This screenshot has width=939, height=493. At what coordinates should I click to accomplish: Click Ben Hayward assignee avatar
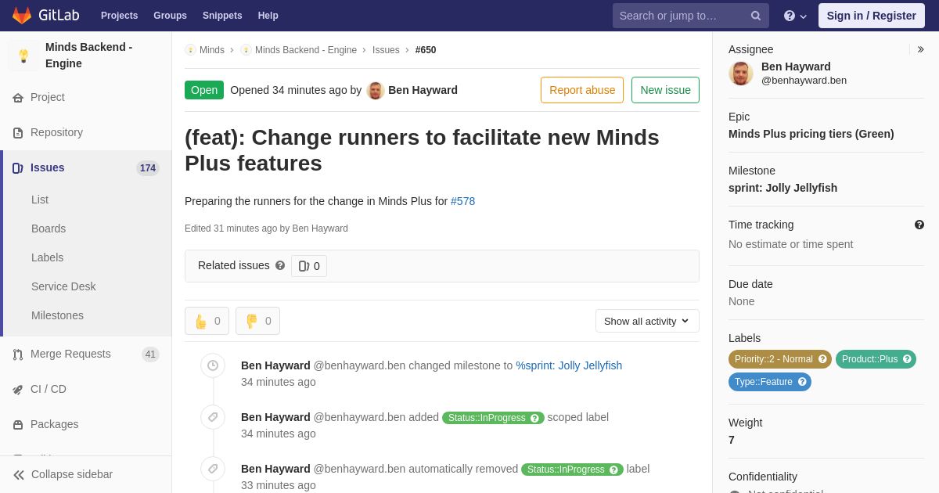click(741, 74)
